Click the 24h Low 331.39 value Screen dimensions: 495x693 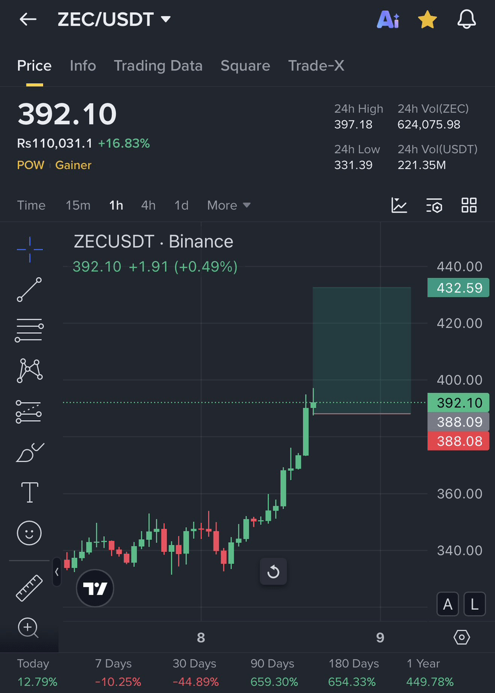tap(353, 165)
